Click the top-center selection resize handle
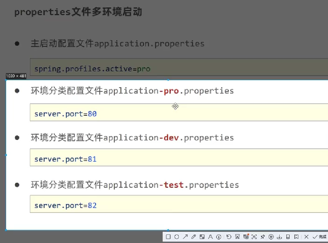The width and height of the screenshot is (328, 243). [x=168, y=80]
